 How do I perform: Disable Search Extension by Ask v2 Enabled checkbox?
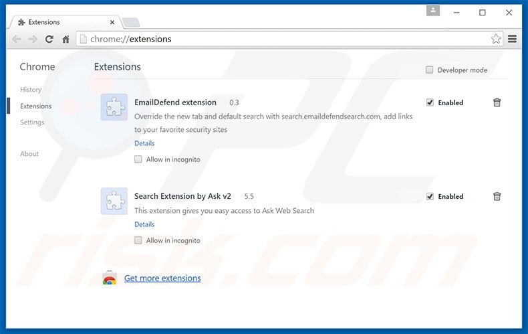tap(430, 196)
